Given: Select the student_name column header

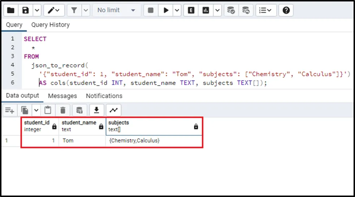Looking at the screenshot, I should click(x=79, y=126).
